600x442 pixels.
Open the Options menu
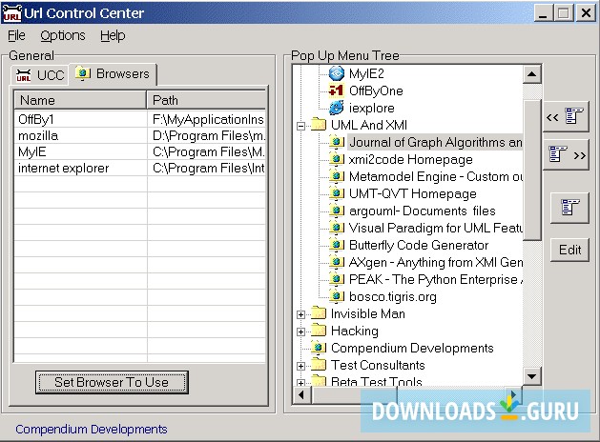click(x=63, y=35)
